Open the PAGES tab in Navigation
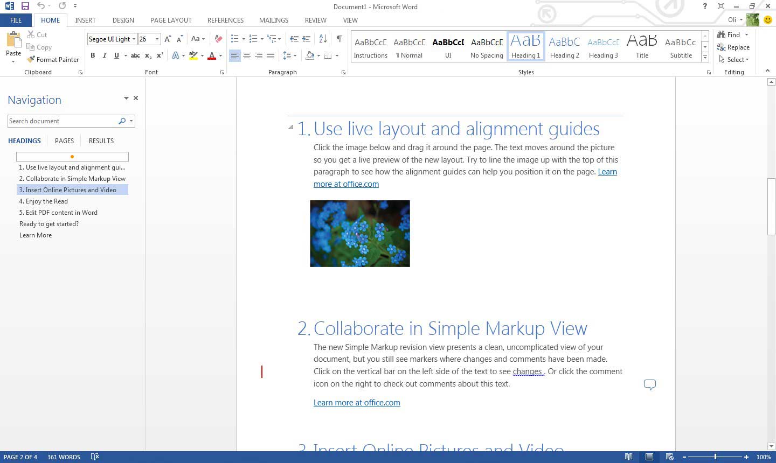Screen dimensions: 776x463 click(64, 141)
